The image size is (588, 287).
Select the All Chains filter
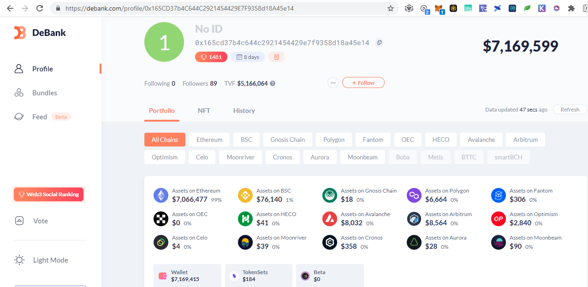click(165, 140)
